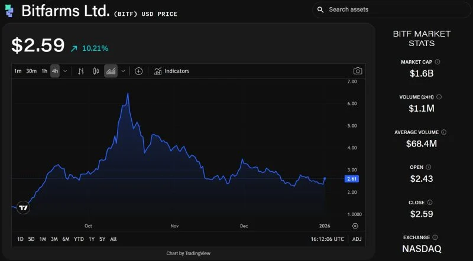
Task: Open the Chart by TradingView link
Action: 188,253
